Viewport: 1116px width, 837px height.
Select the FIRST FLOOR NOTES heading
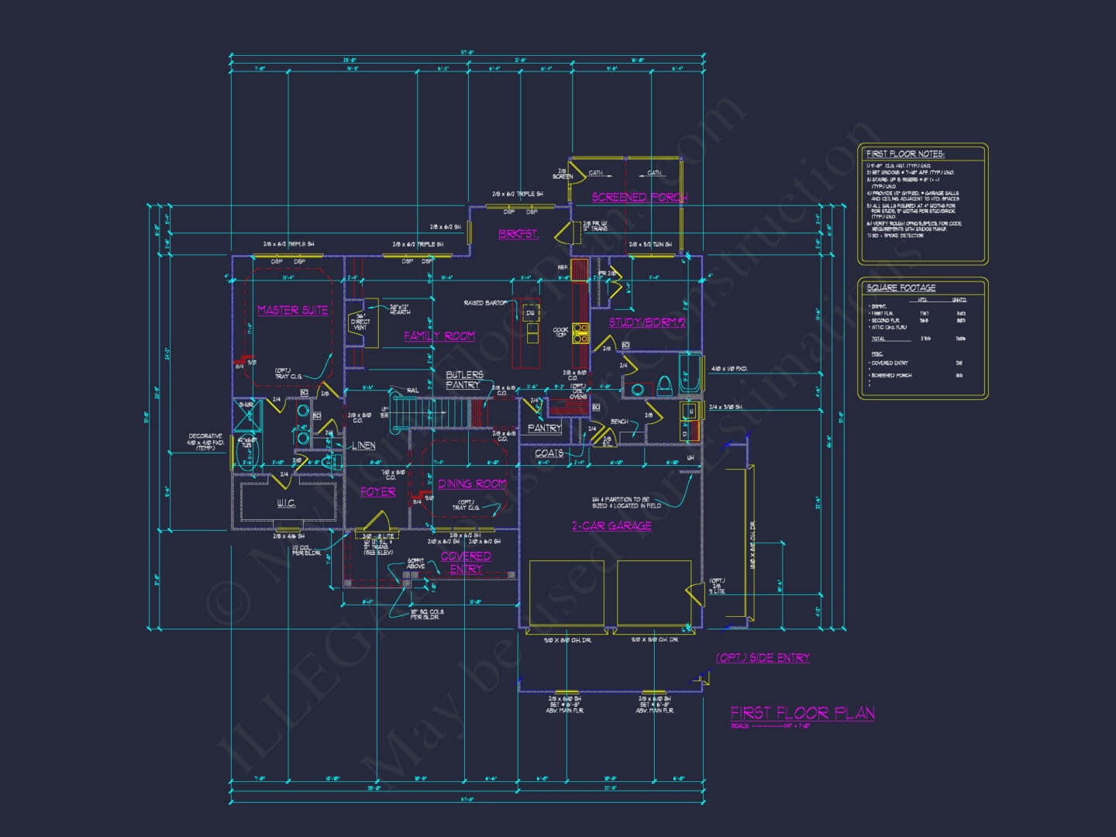click(x=904, y=154)
